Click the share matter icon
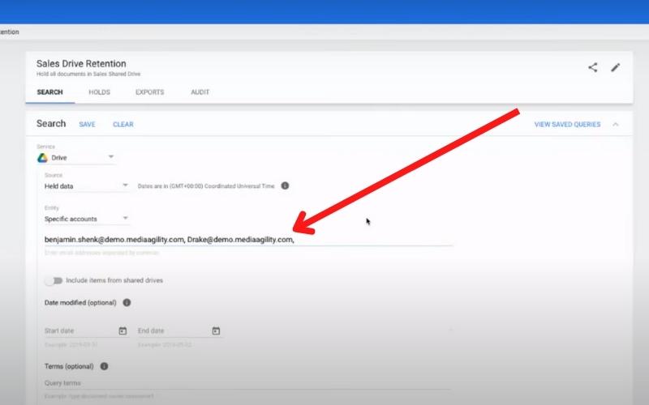 [593, 67]
